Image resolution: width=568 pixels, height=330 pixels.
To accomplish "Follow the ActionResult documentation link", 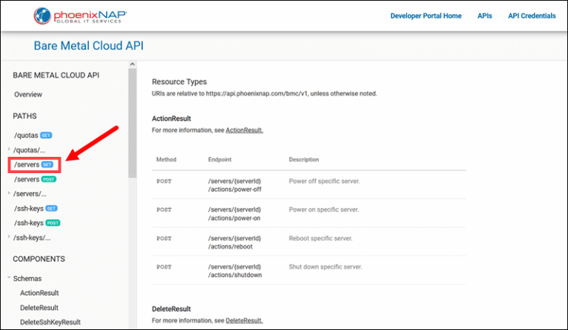I will pyautogui.click(x=244, y=130).
